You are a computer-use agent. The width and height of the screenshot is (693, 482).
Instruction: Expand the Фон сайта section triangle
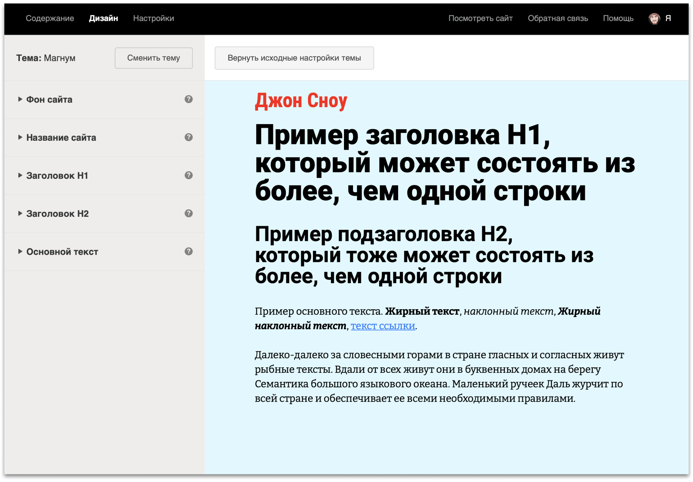click(x=20, y=99)
